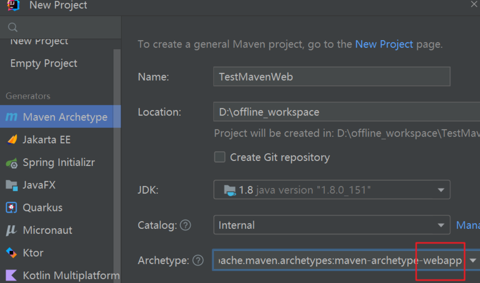Viewport: 480px width, 283px height.
Task: Click the 'Name:' label
Action: point(154,77)
